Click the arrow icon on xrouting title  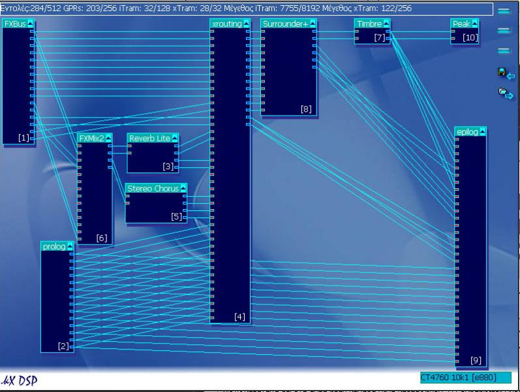246,24
